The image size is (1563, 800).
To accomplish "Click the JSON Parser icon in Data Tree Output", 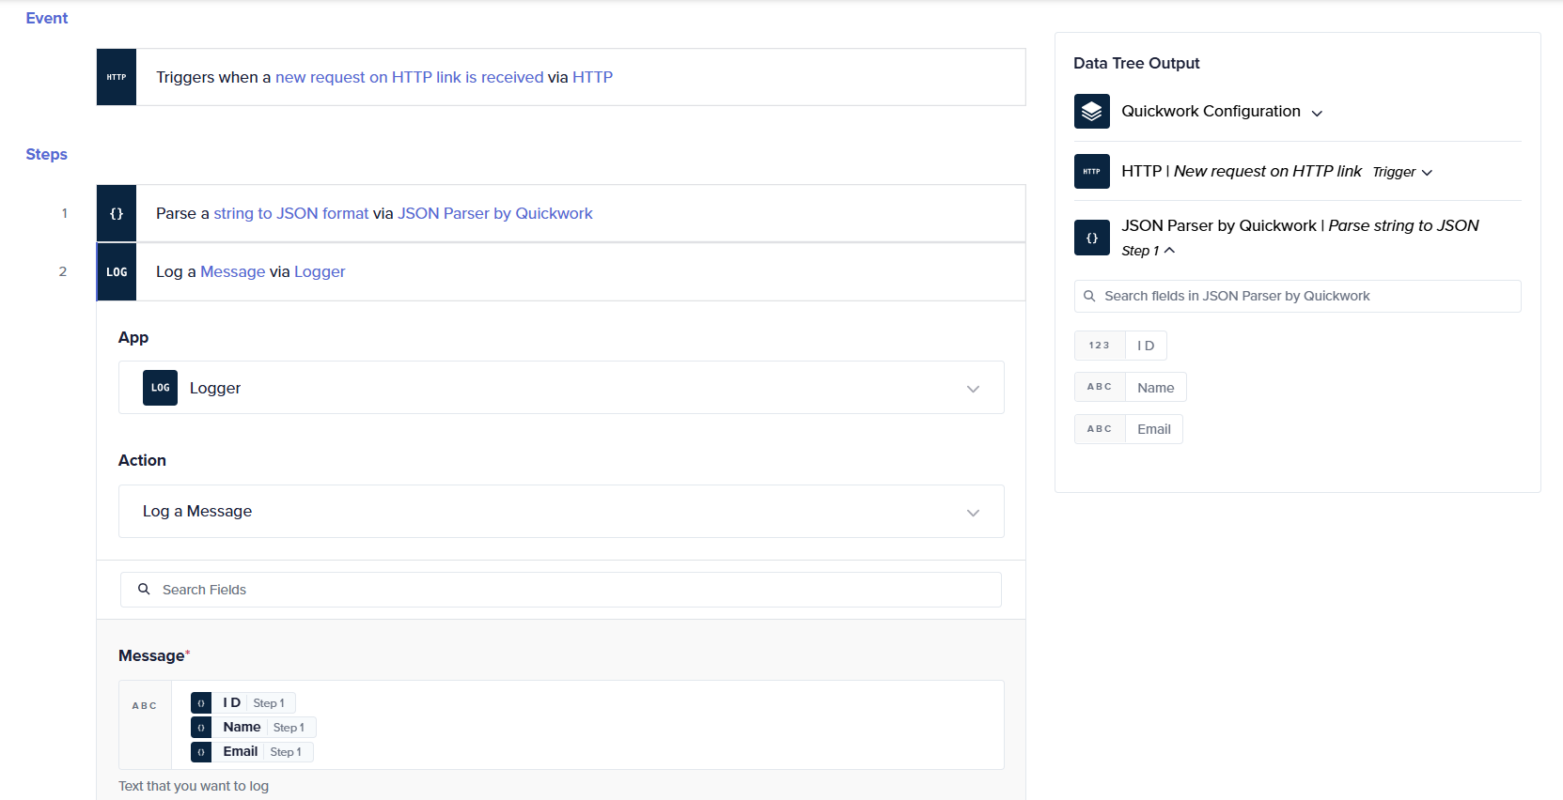I will pyautogui.click(x=1091, y=238).
